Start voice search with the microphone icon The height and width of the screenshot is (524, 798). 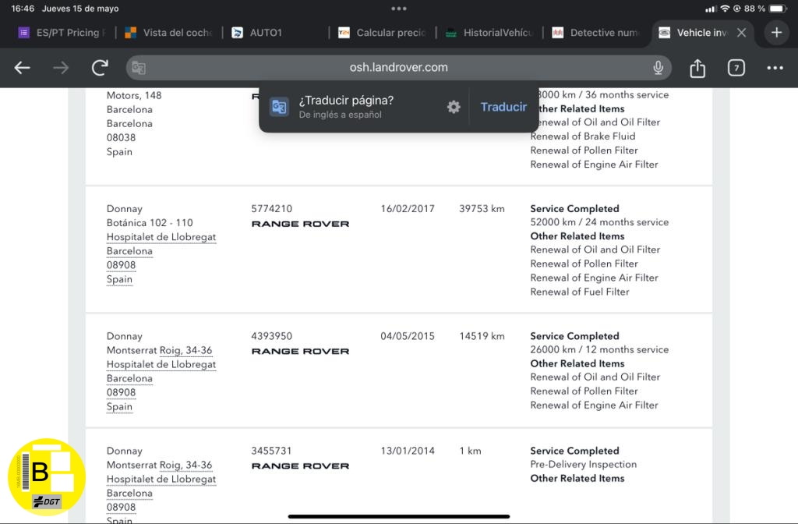[x=658, y=68]
